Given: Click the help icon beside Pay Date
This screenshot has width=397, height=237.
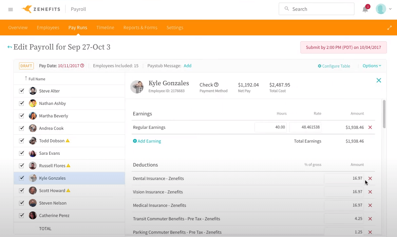Looking at the screenshot, I should coord(82,66).
